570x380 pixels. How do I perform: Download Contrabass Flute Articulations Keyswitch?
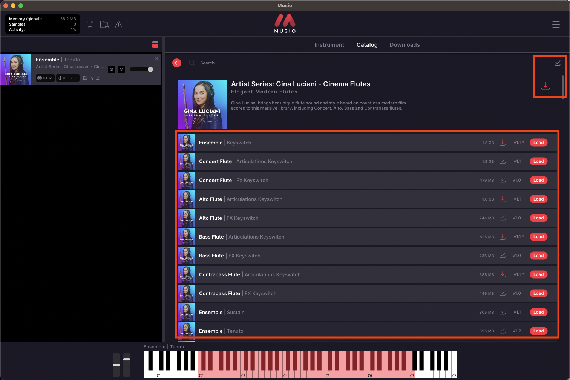(503, 274)
